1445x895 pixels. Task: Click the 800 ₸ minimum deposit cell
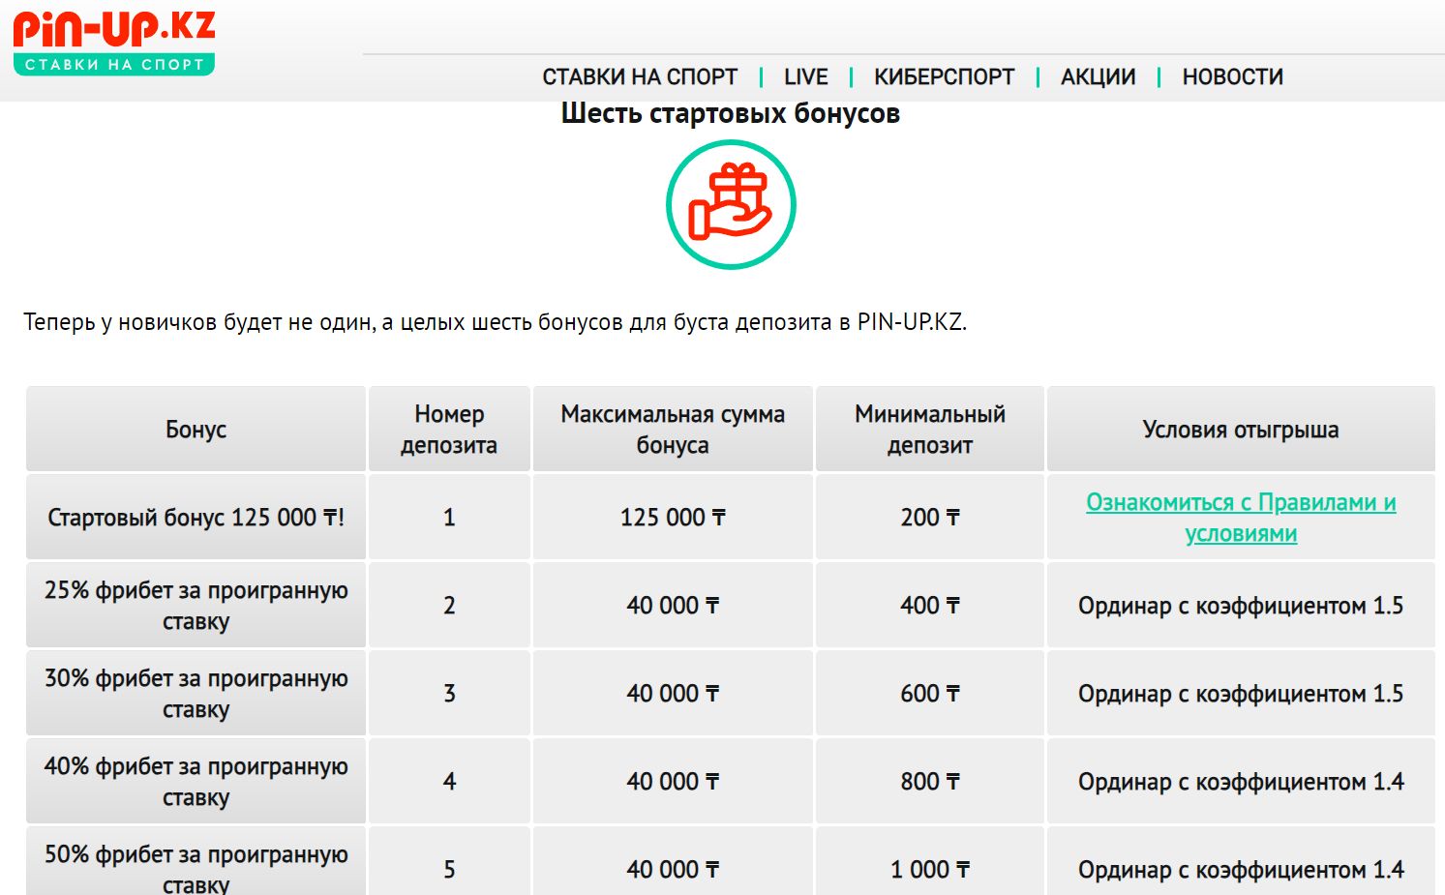(x=930, y=781)
